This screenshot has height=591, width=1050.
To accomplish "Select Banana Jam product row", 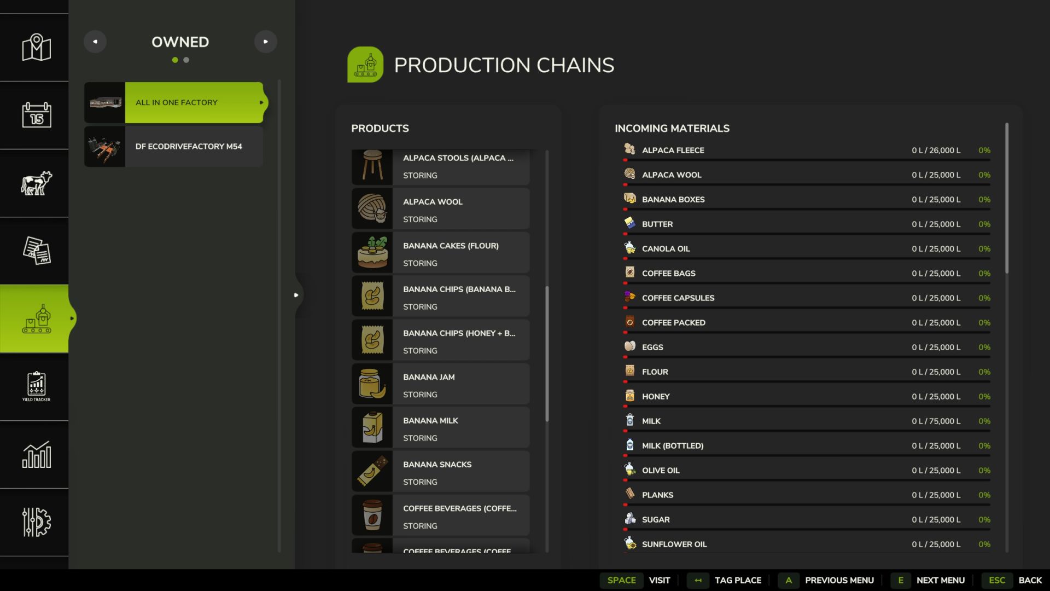I will pyautogui.click(x=440, y=384).
